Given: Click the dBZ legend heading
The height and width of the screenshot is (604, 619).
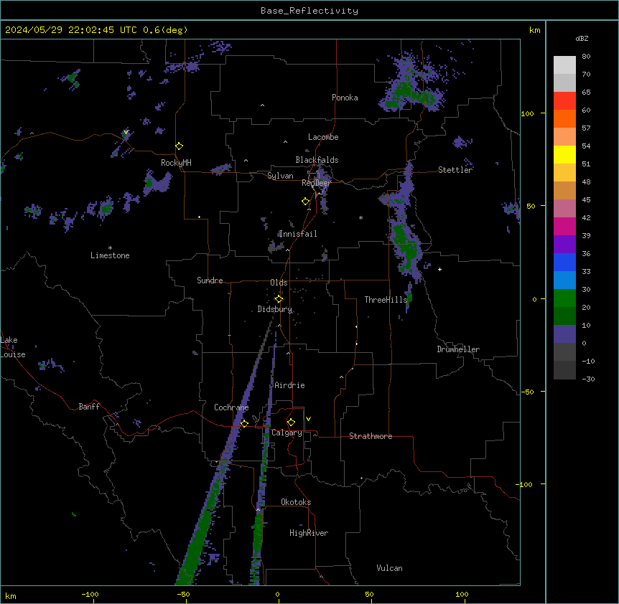Looking at the screenshot, I should pos(582,39).
